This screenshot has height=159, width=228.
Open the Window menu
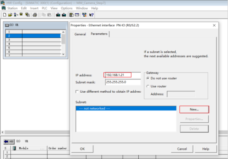tap(82, 8)
